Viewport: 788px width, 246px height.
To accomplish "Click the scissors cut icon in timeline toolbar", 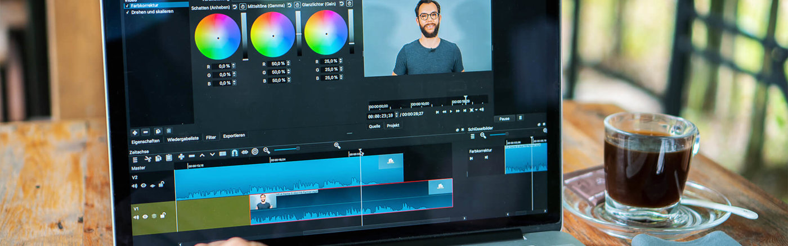I will (148, 159).
